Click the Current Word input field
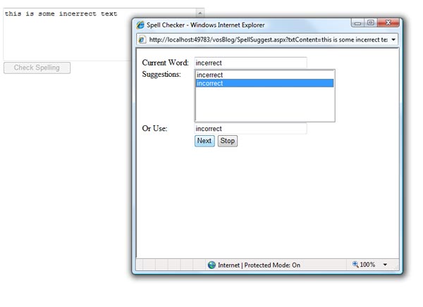Viewport: 423px width, 307px height. pyautogui.click(x=250, y=63)
